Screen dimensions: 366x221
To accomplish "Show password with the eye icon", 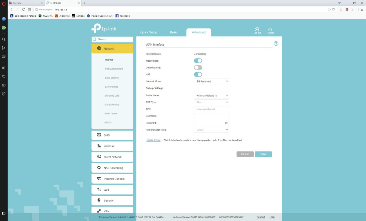I will [226, 123].
